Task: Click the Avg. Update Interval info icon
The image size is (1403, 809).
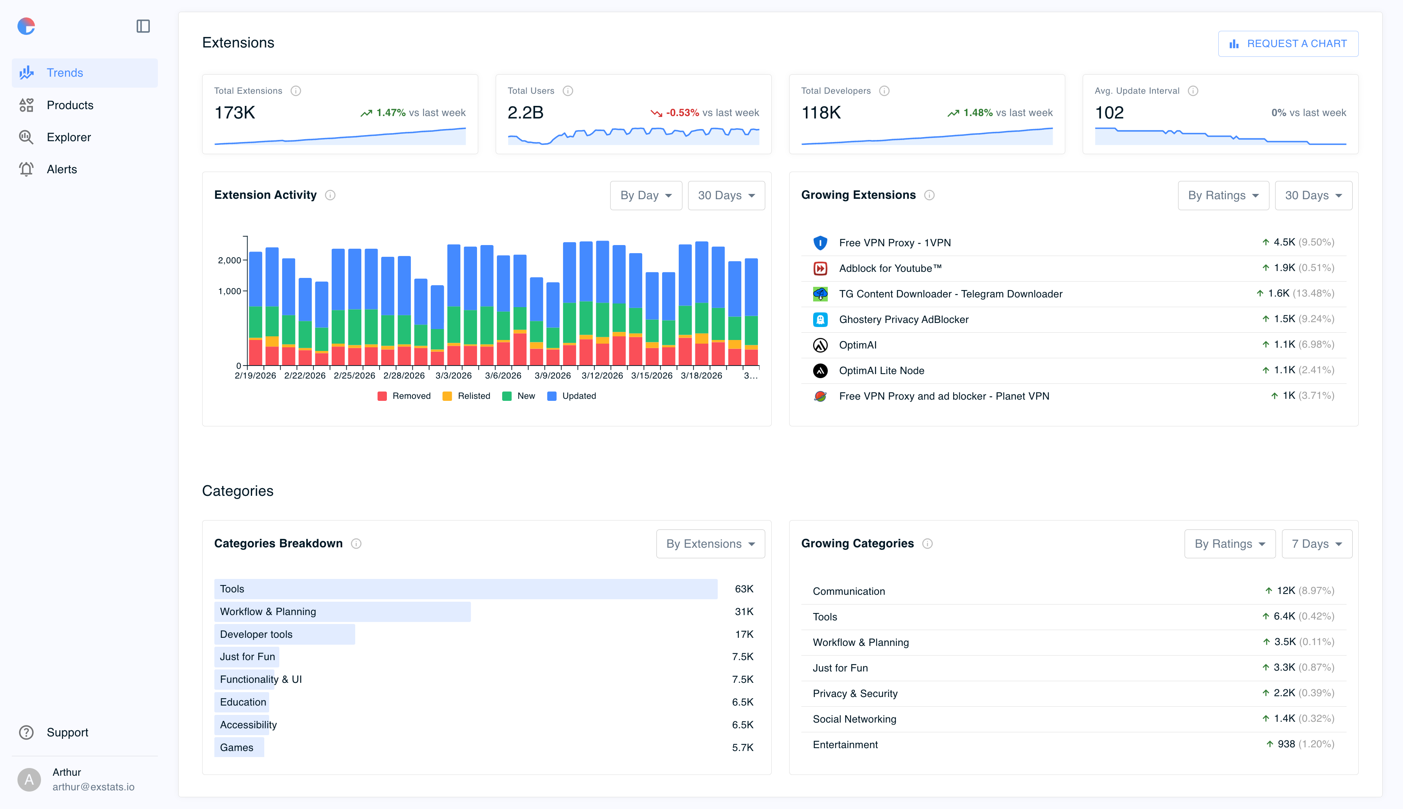Action: tap(1193, 90)
